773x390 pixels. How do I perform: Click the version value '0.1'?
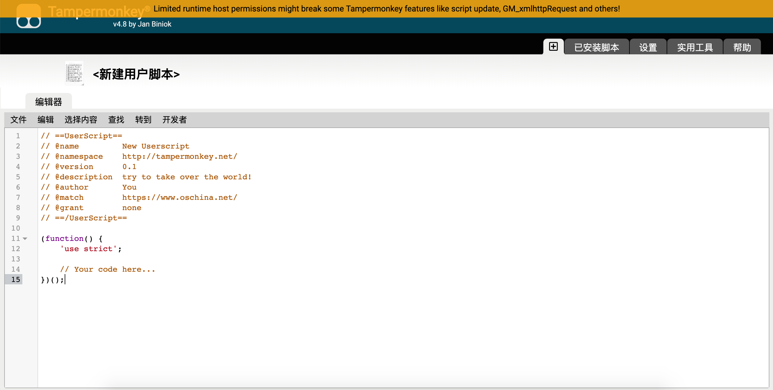tap(129, 167)
